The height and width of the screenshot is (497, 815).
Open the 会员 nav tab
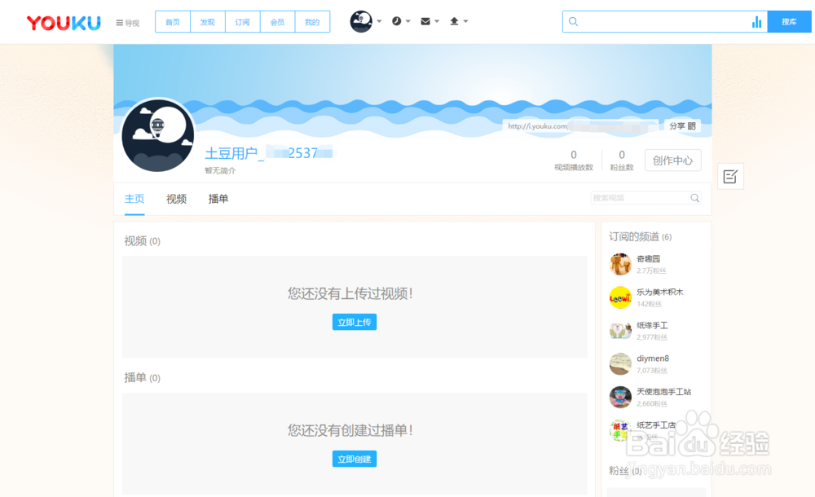tap(277, 22)
